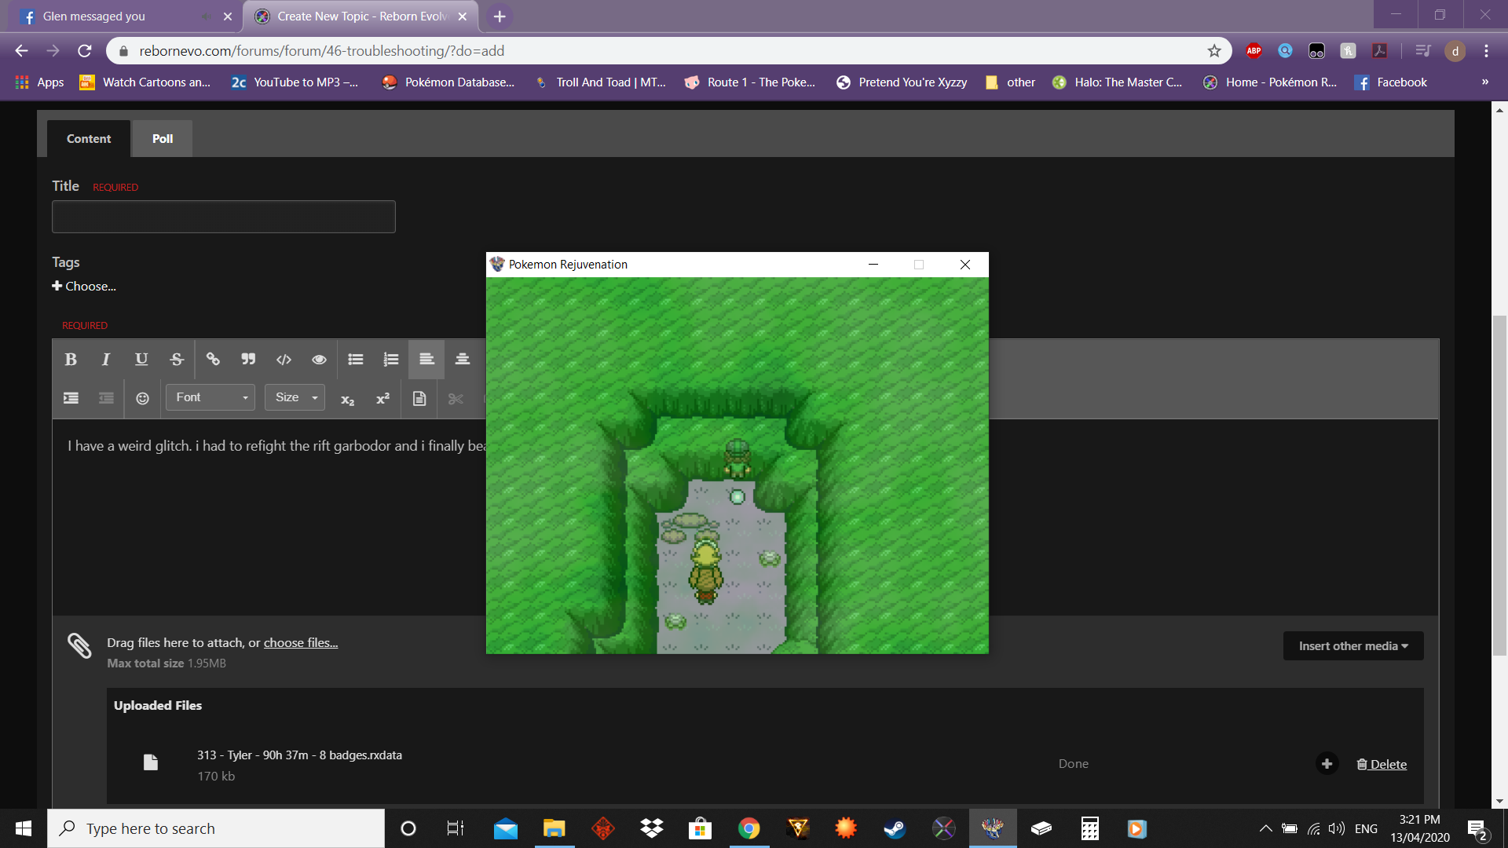1508x848 pixels.
Task: Open the Pokémon Database bookmark
Action: (448, 82)
